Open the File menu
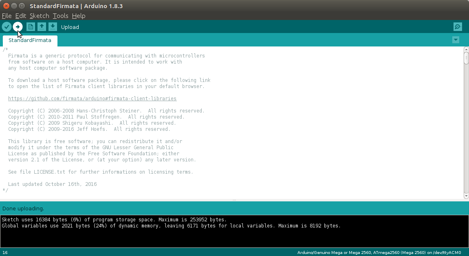The height and width of the screenshot is (256, 469). click(7, 16)
